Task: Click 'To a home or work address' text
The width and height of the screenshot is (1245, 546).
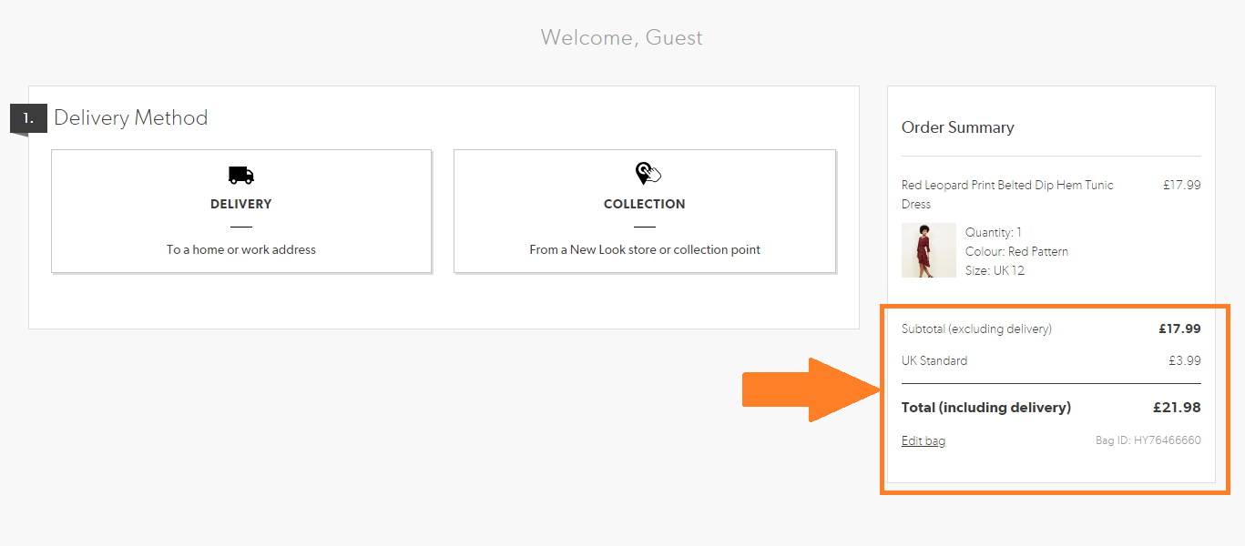Action: [241, 249]
